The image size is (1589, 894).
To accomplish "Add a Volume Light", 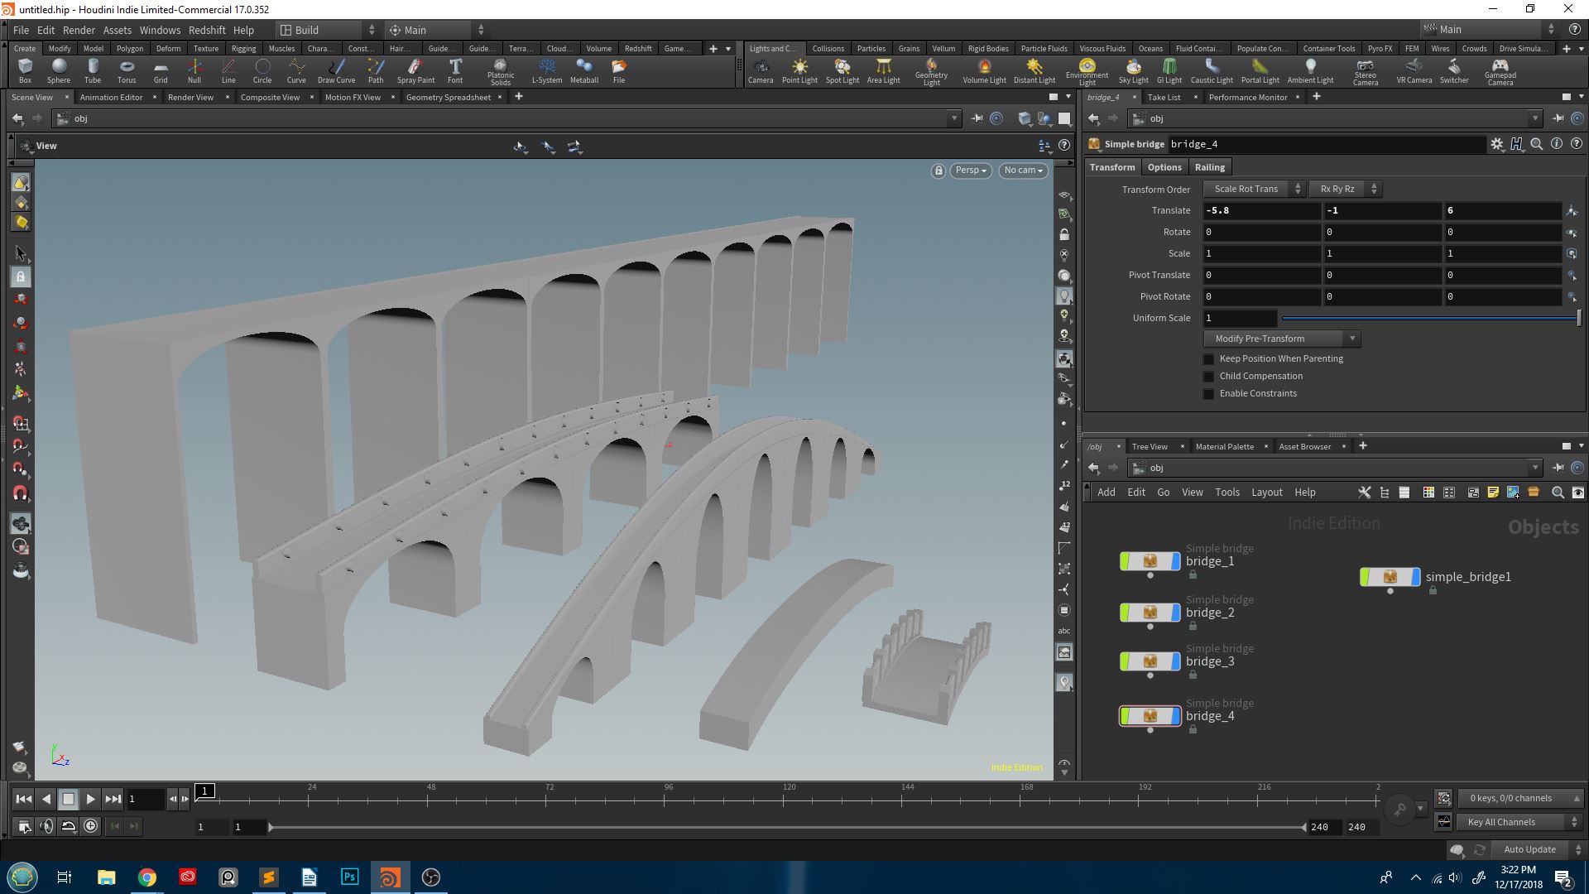I will (984, 71).
